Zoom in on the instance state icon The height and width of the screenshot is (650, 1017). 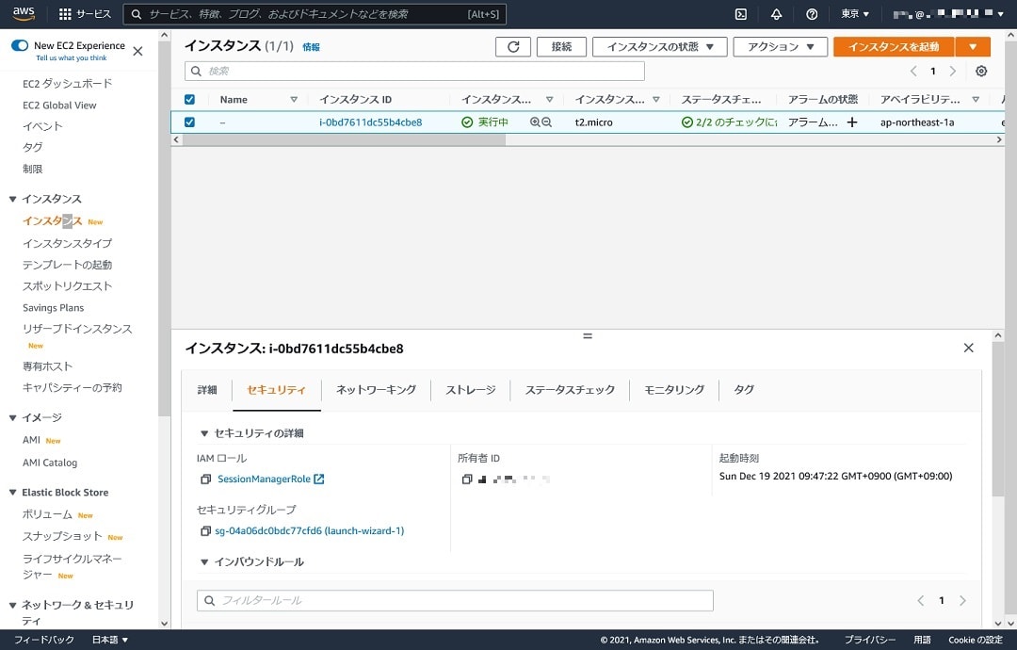coord(535,122)
